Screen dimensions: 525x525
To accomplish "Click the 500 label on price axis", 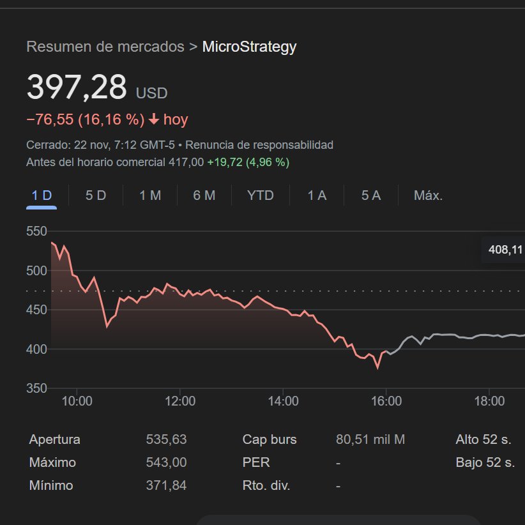I will coord(36,271).
